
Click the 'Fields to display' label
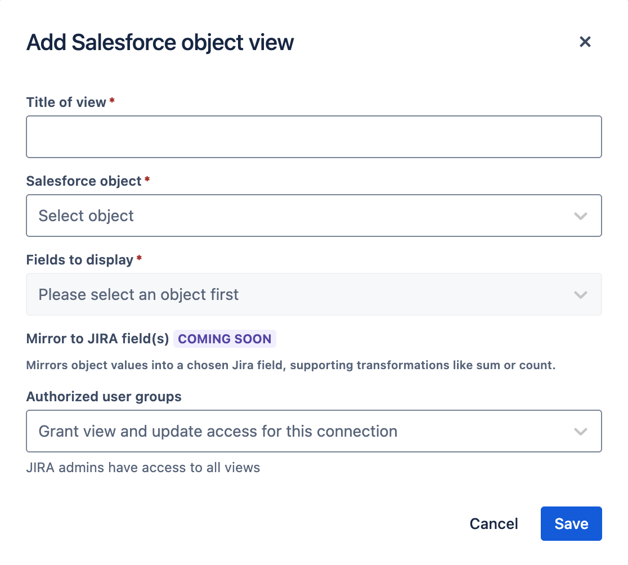coord(79,259)
